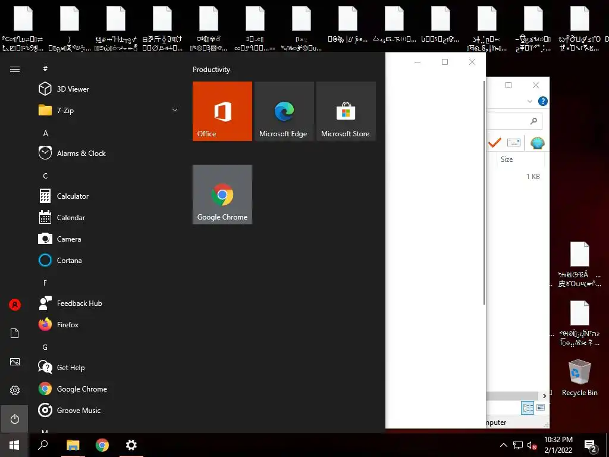Click the taskbar clock showing 10:32 PM
Viewport: 609px width, 457px height.
pos(558,445)
